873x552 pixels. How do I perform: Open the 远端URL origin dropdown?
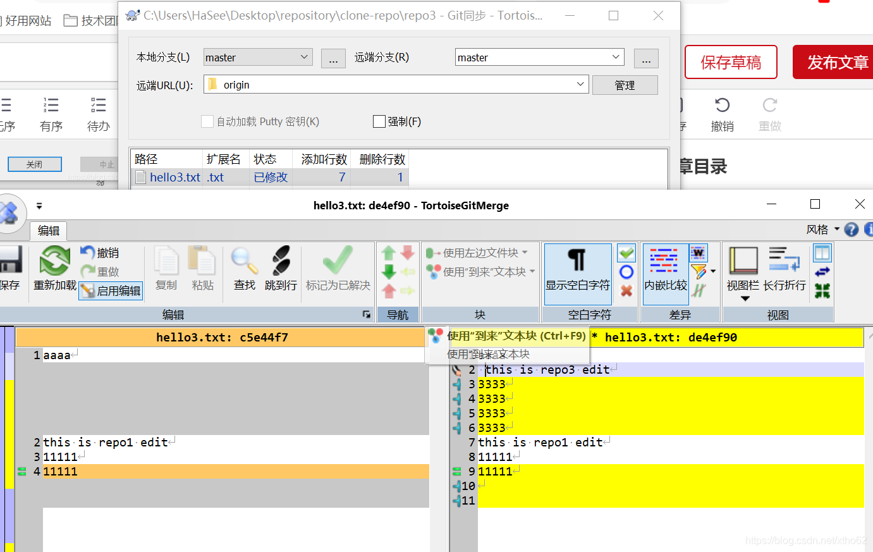pos(580,84)
